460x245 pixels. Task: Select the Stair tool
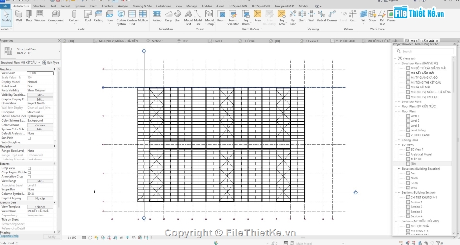(178, 16)
